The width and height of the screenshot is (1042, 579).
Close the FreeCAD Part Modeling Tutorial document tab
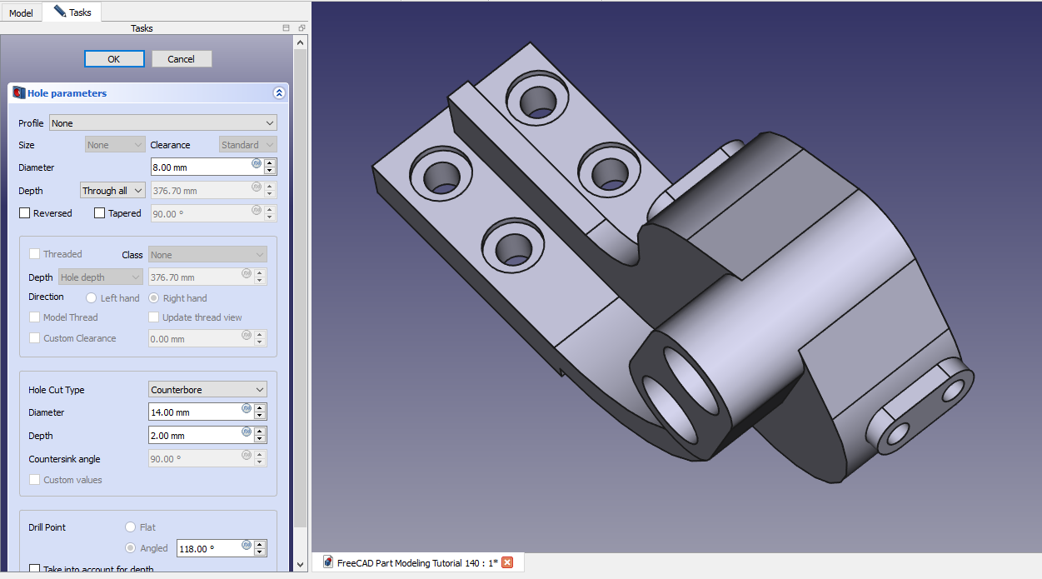click(507, 562)
